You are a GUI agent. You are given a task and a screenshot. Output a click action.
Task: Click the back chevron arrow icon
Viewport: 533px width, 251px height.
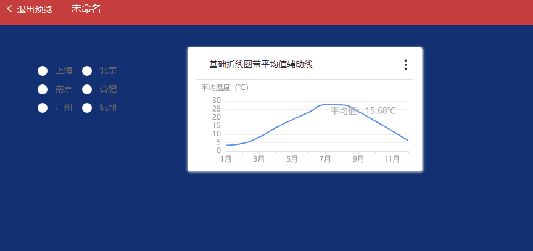pyautogui.click(x=9, y=9)
